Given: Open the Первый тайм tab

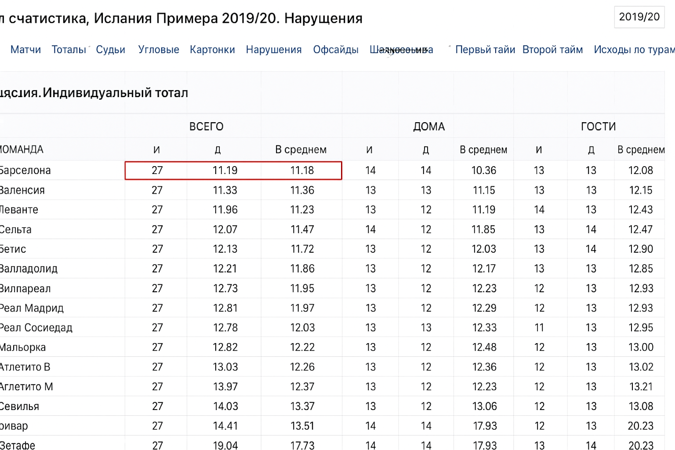Looking at the screenshot, I should click(485, 50).
